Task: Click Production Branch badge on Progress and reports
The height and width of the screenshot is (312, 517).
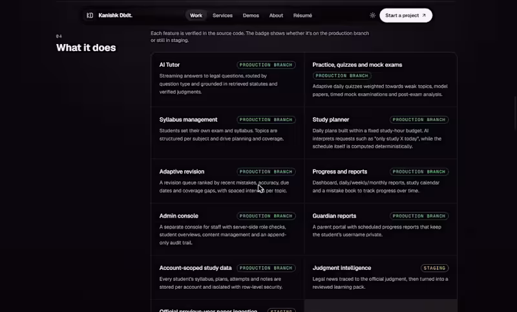Action: click(419, 172)
